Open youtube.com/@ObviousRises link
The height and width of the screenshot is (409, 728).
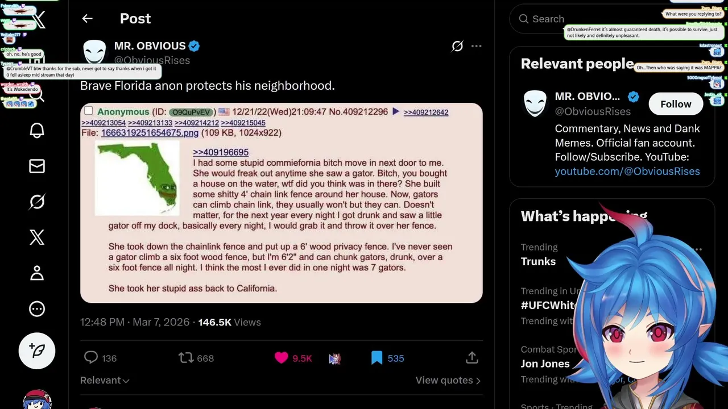coord(627,171)
